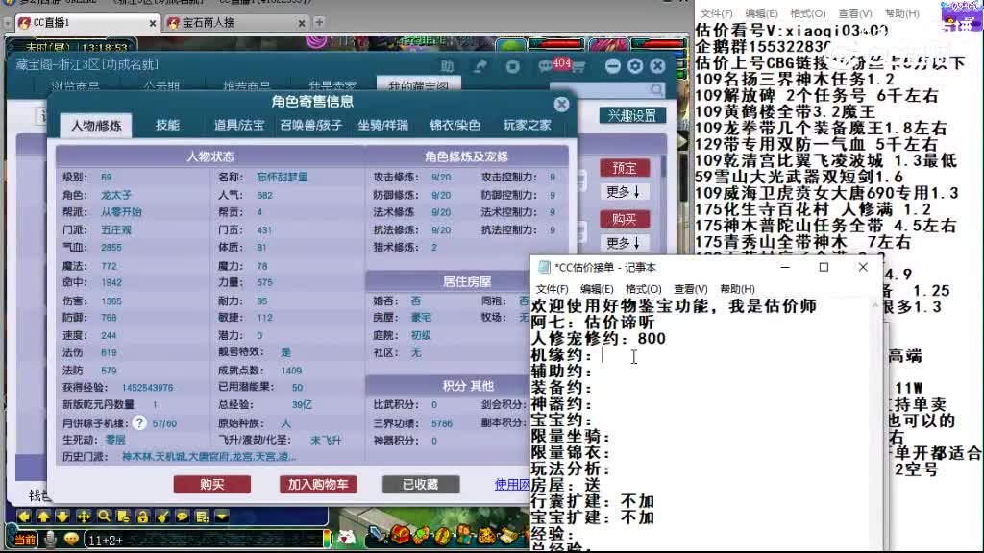Viewport: 984px width, 553px height.
Task: Click the 助 help icon in the Cangbaoge window
Action: pos(448,65)
